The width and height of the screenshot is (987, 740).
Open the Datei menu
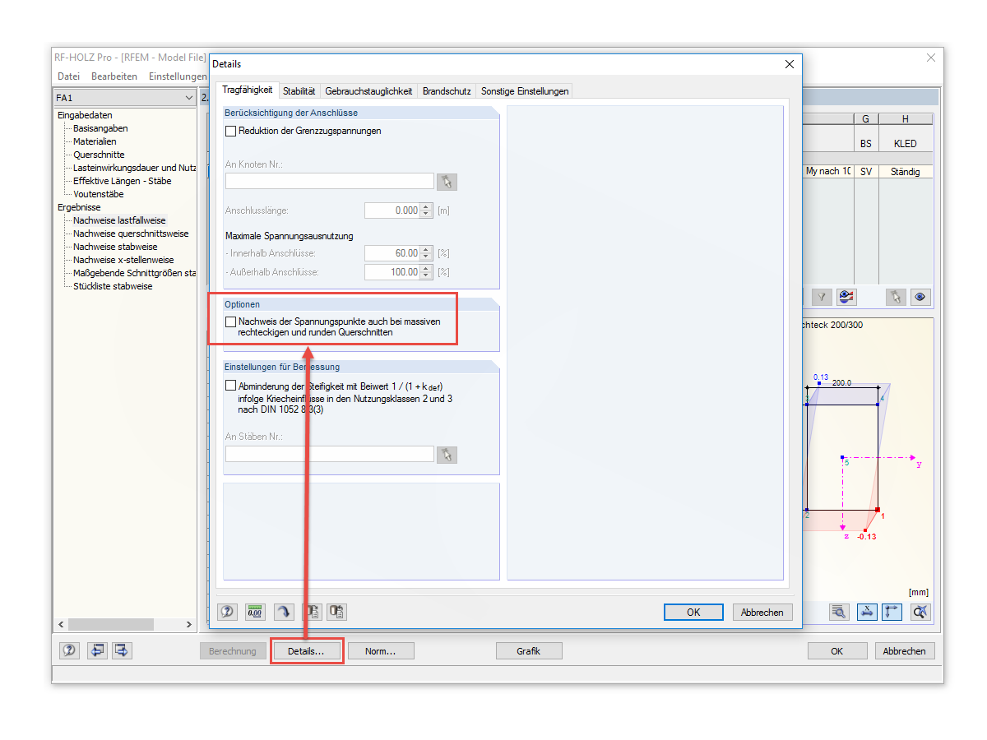click(x=68, y=76)
